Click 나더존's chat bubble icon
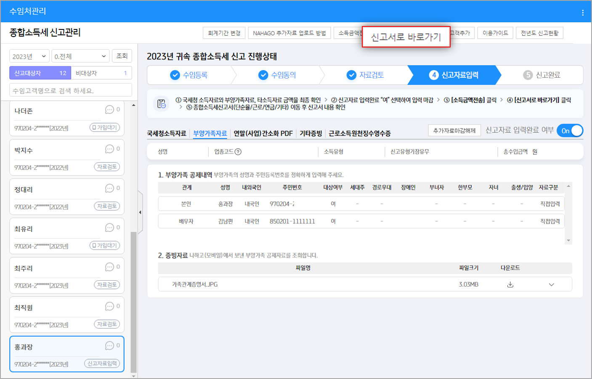Screen dimensions: 592x379 [x=109, y=110]
